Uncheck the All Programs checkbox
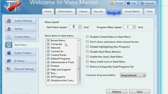The image size is (168, 94). 48,77
